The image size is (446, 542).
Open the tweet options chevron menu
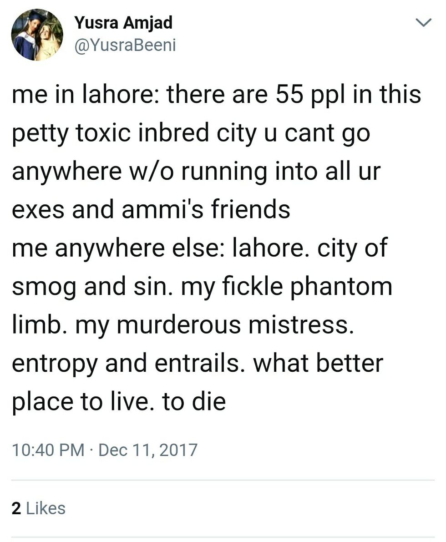pyautogui.click(x=423, y=22)
